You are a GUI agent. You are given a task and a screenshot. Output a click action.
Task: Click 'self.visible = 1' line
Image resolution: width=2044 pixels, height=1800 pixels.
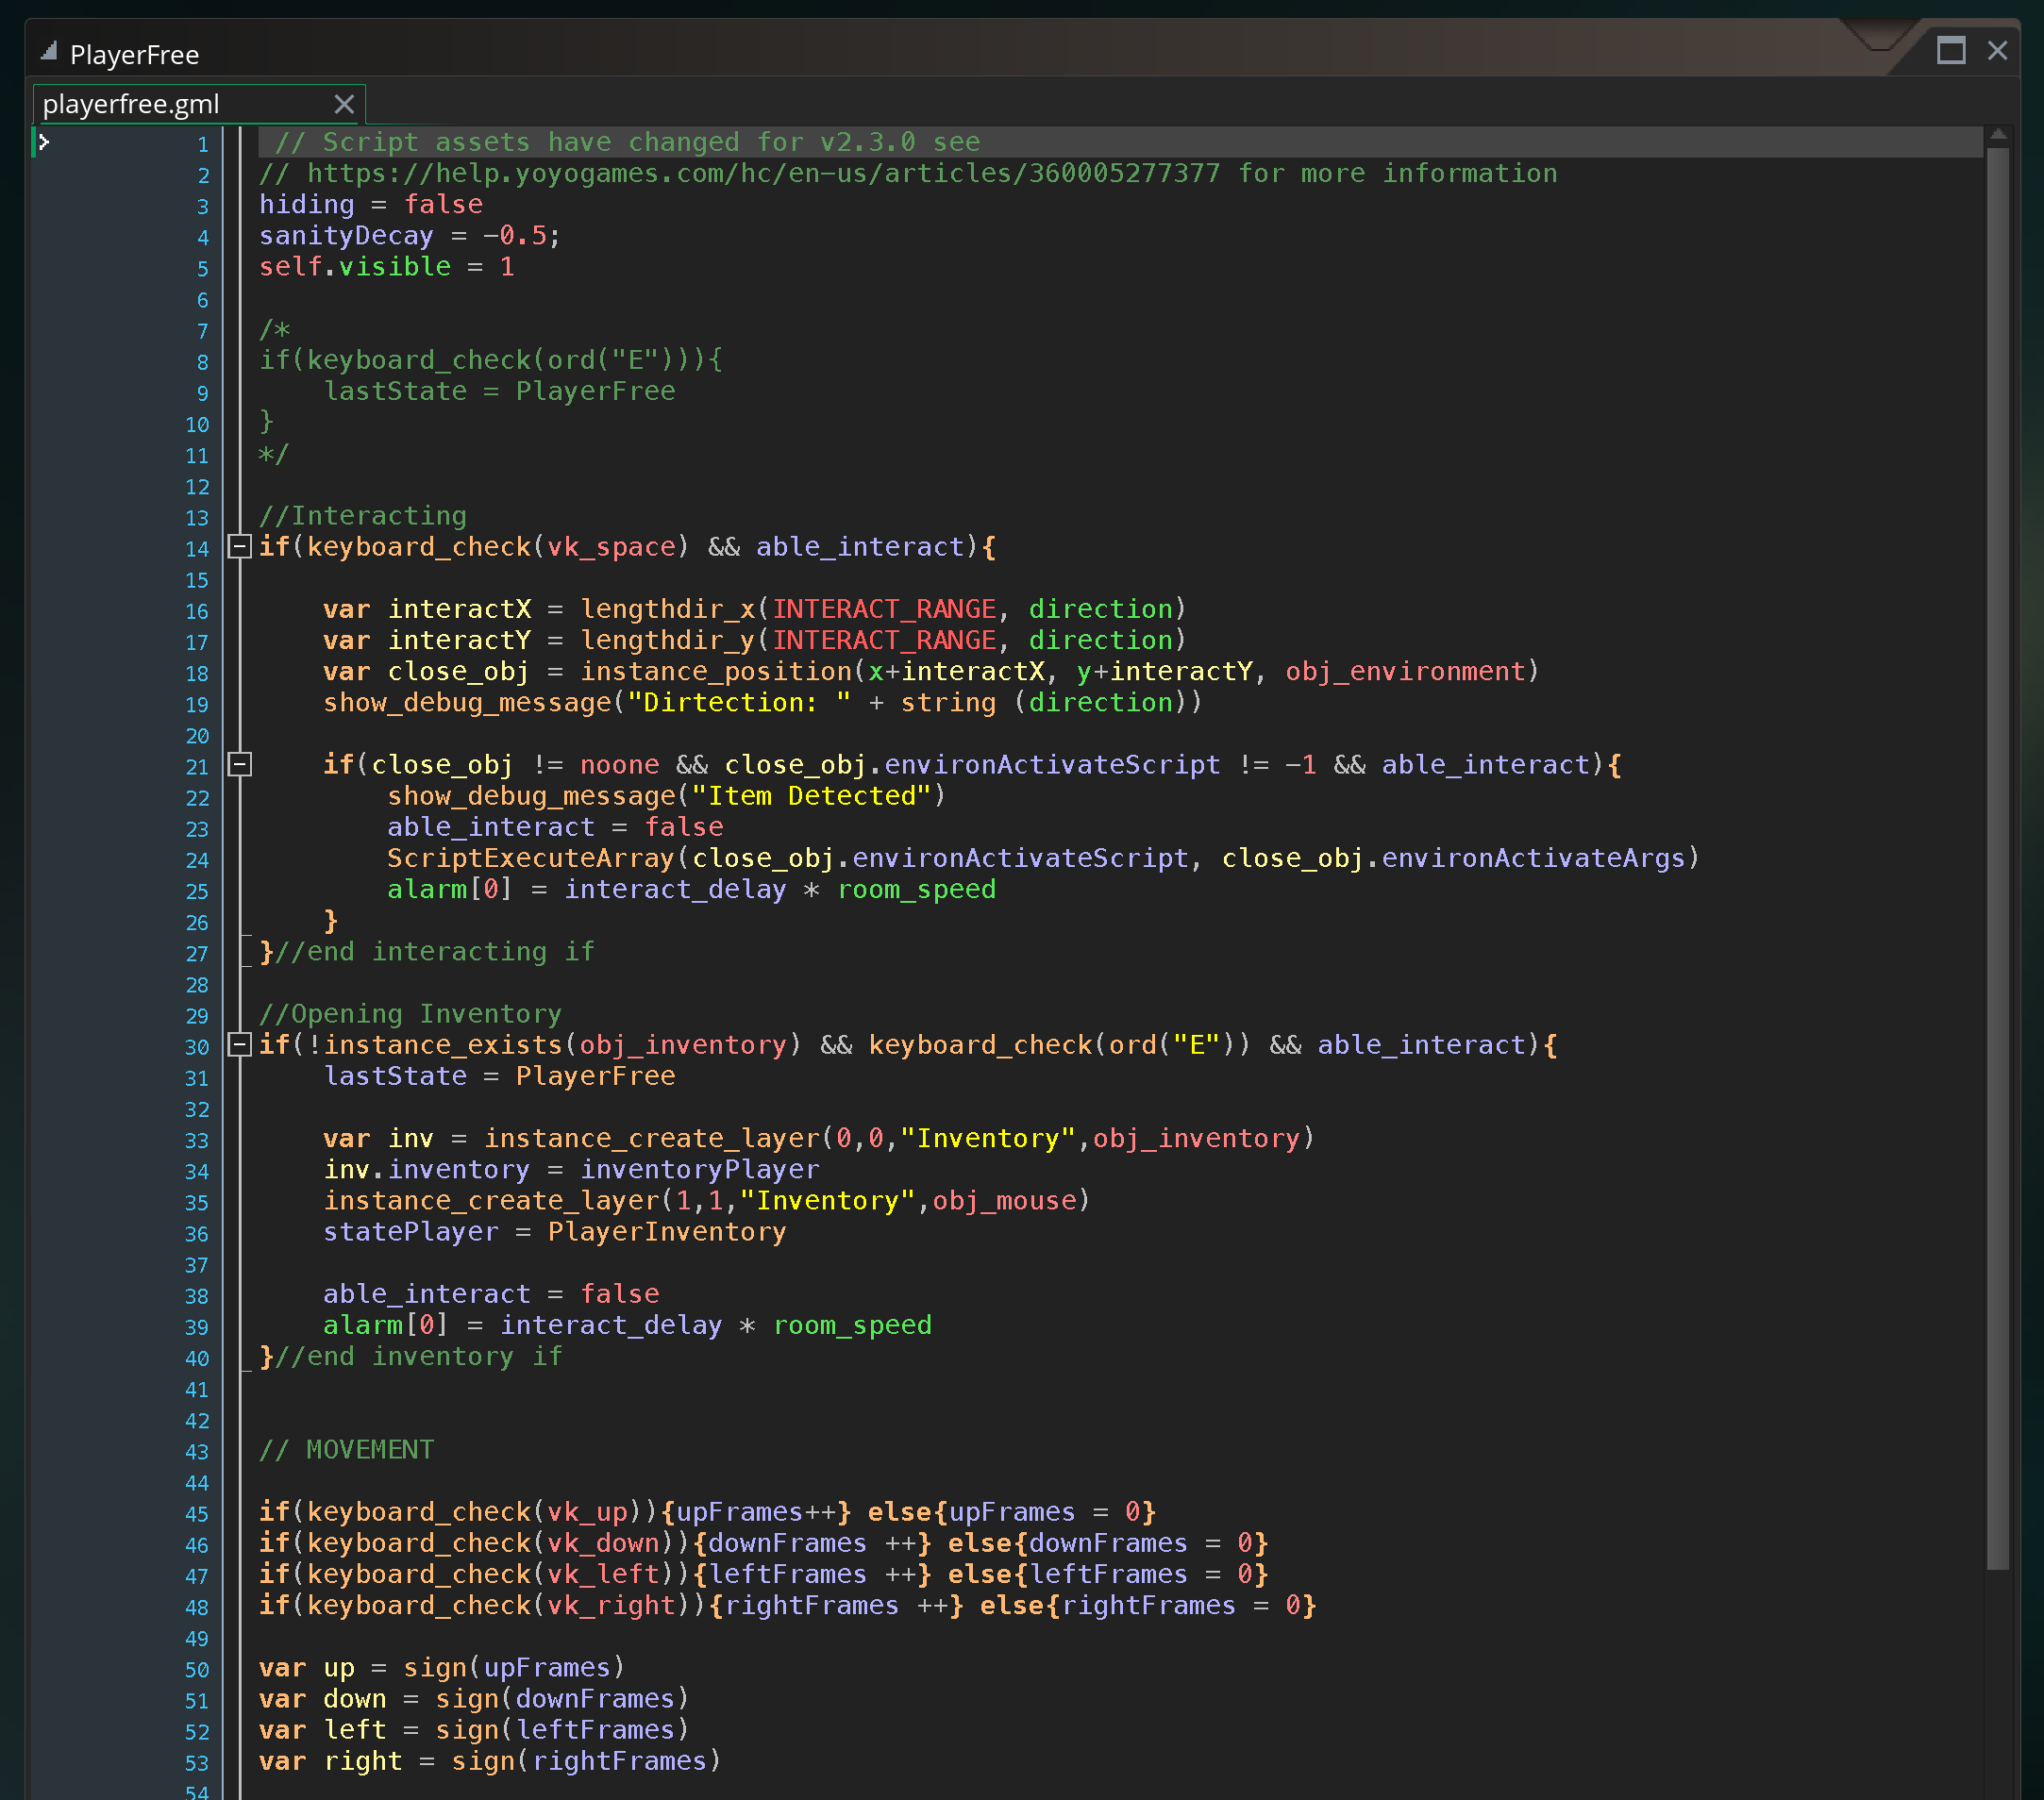click(387, 267)
